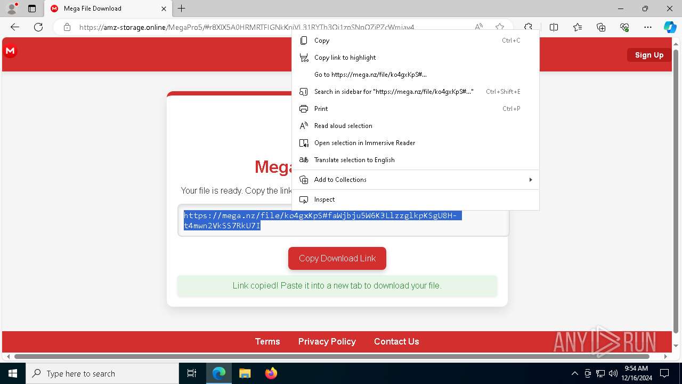Select Go to https://mega.nz/file entry
This screenshot has height=384, width=682.
click(x=416, y=75)
